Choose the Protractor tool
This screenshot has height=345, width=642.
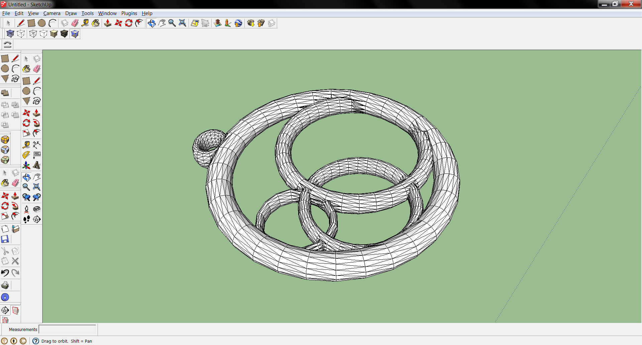(26, 155)
